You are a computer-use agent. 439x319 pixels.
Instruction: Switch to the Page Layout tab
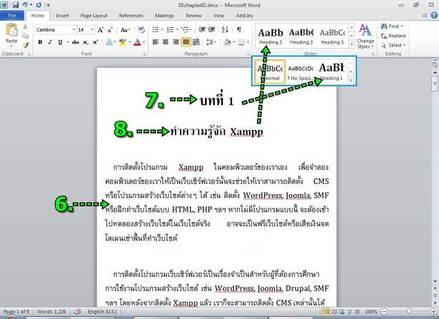click(94, 16)
